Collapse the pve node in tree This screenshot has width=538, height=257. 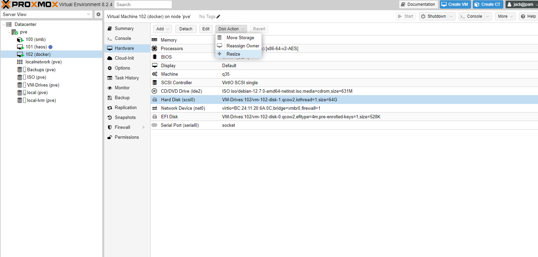[x=9, y=32]
